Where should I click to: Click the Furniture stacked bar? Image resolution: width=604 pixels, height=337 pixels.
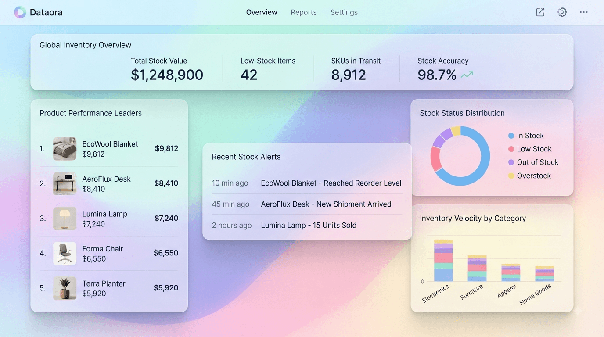click(x=477, y=268)
